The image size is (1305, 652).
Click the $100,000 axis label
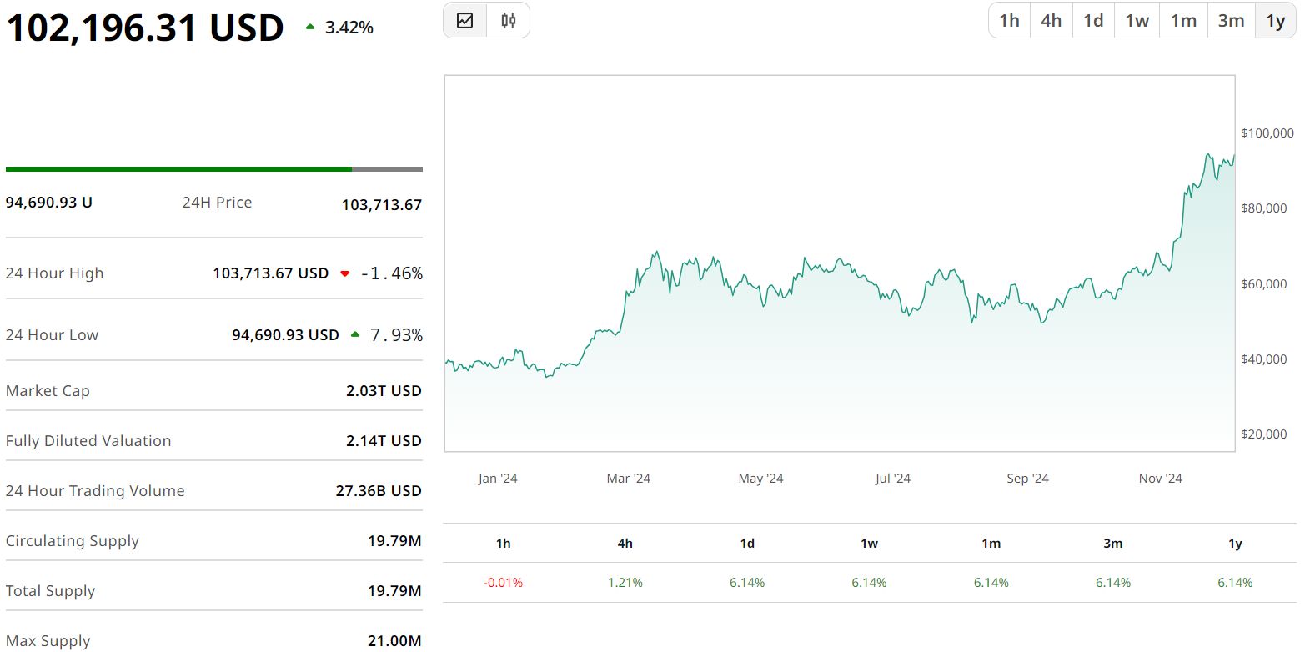click(x=1267, y=133)
